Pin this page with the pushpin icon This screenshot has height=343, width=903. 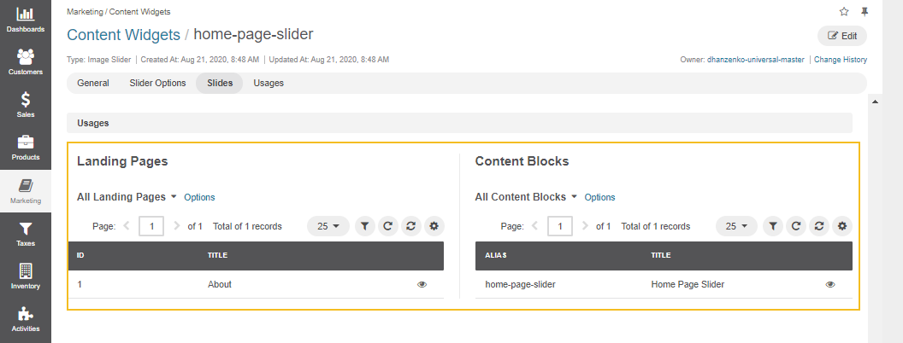point(865,11)
